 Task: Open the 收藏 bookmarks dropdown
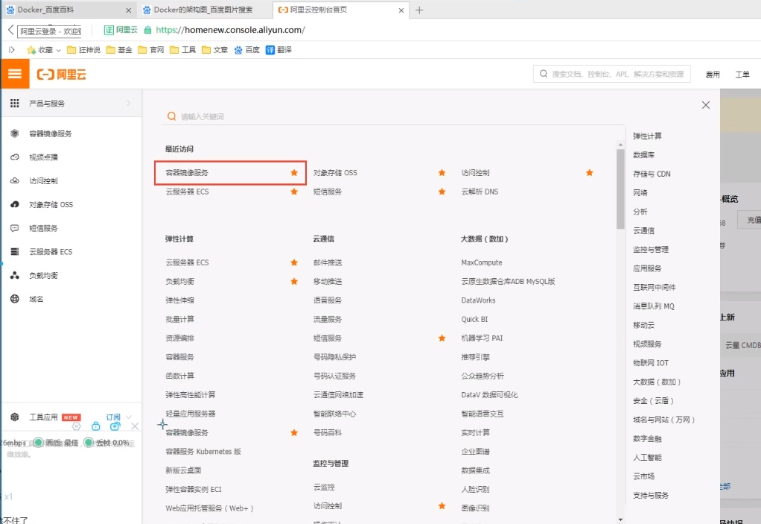pos(59,50)
